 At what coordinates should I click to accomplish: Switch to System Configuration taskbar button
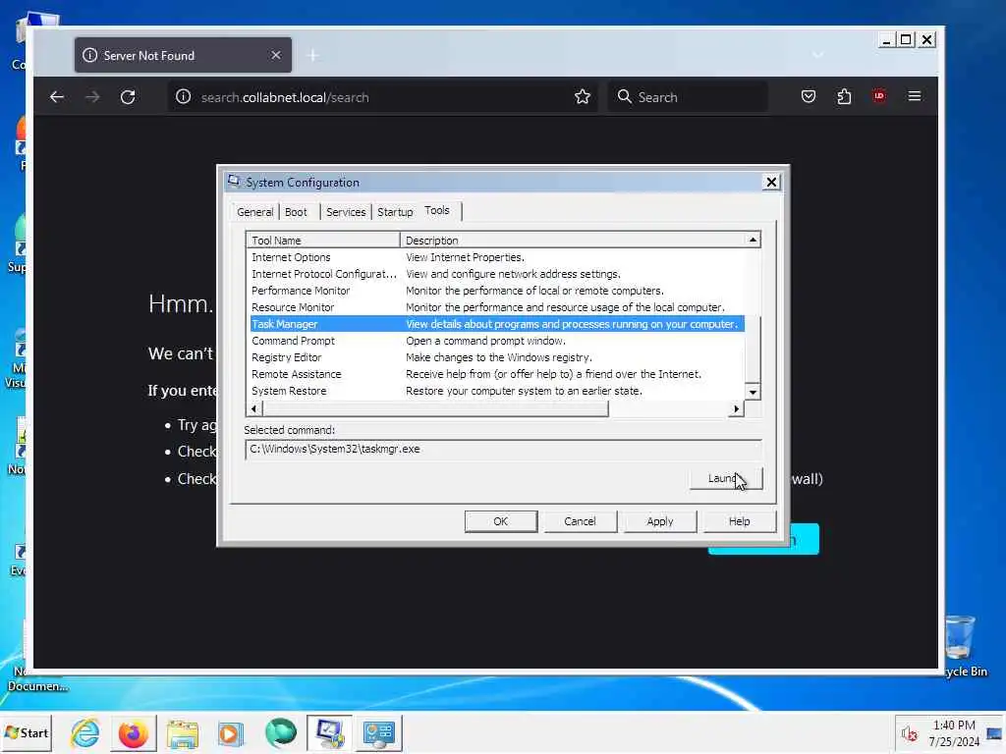[329, 732]
